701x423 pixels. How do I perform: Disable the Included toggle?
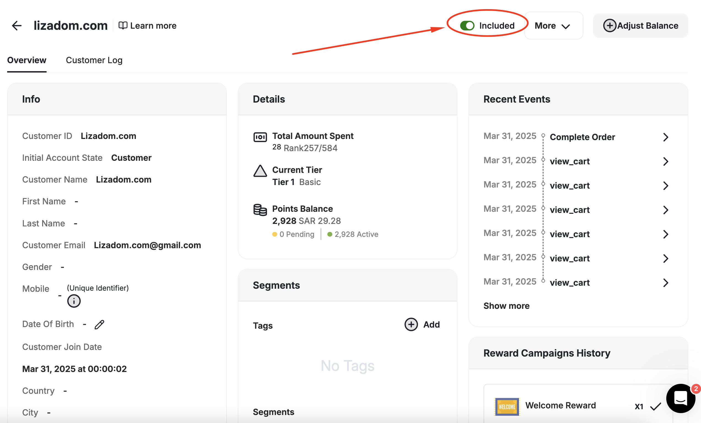click(467, 26)
